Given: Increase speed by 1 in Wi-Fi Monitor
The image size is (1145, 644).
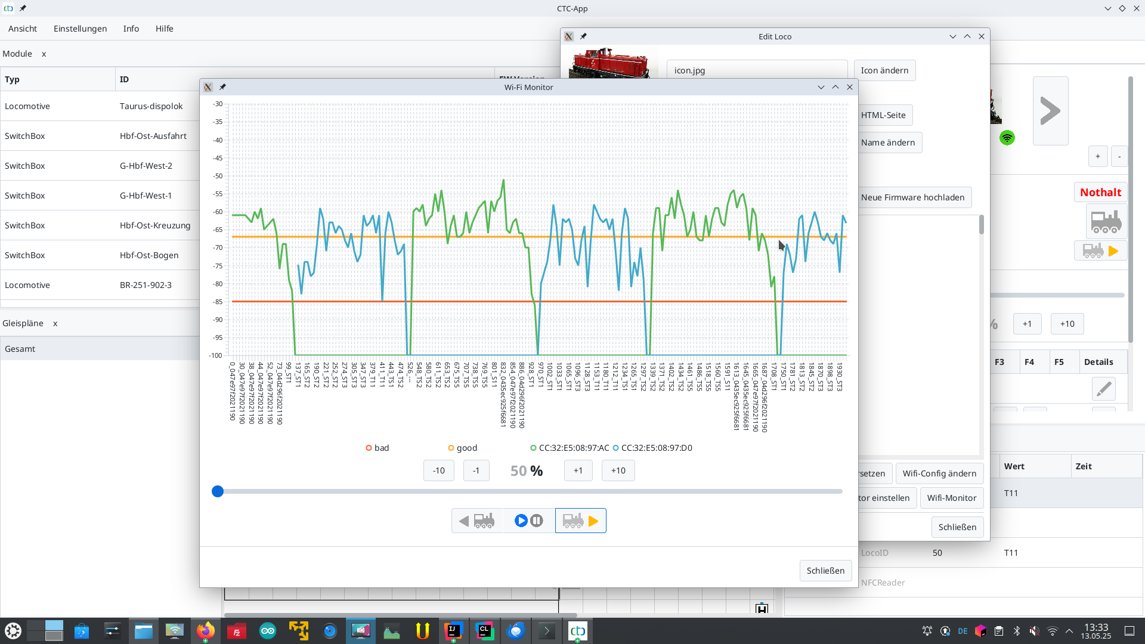Looking at the screenshot, I should [x=578, y=470].
